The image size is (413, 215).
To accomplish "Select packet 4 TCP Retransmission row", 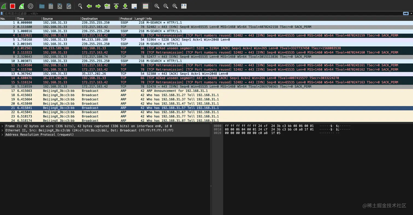I will pyautogui.click(x=206, y=36).
